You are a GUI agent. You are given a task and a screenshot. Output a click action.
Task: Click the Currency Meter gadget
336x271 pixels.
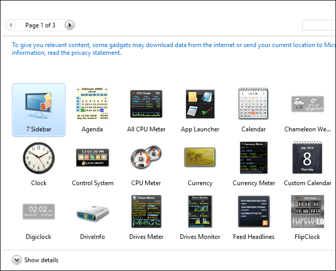(x=254, y=158)
